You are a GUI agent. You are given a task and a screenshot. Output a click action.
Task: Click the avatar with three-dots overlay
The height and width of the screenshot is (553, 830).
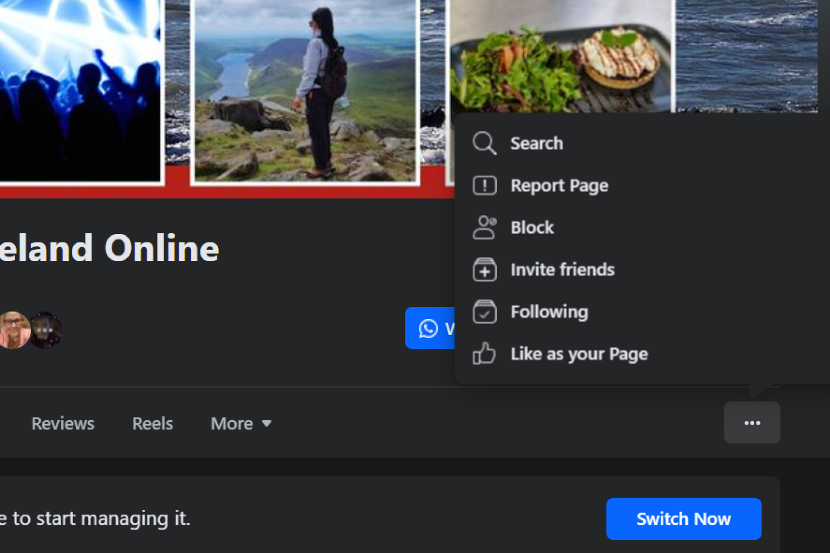(x=46, y=330)
